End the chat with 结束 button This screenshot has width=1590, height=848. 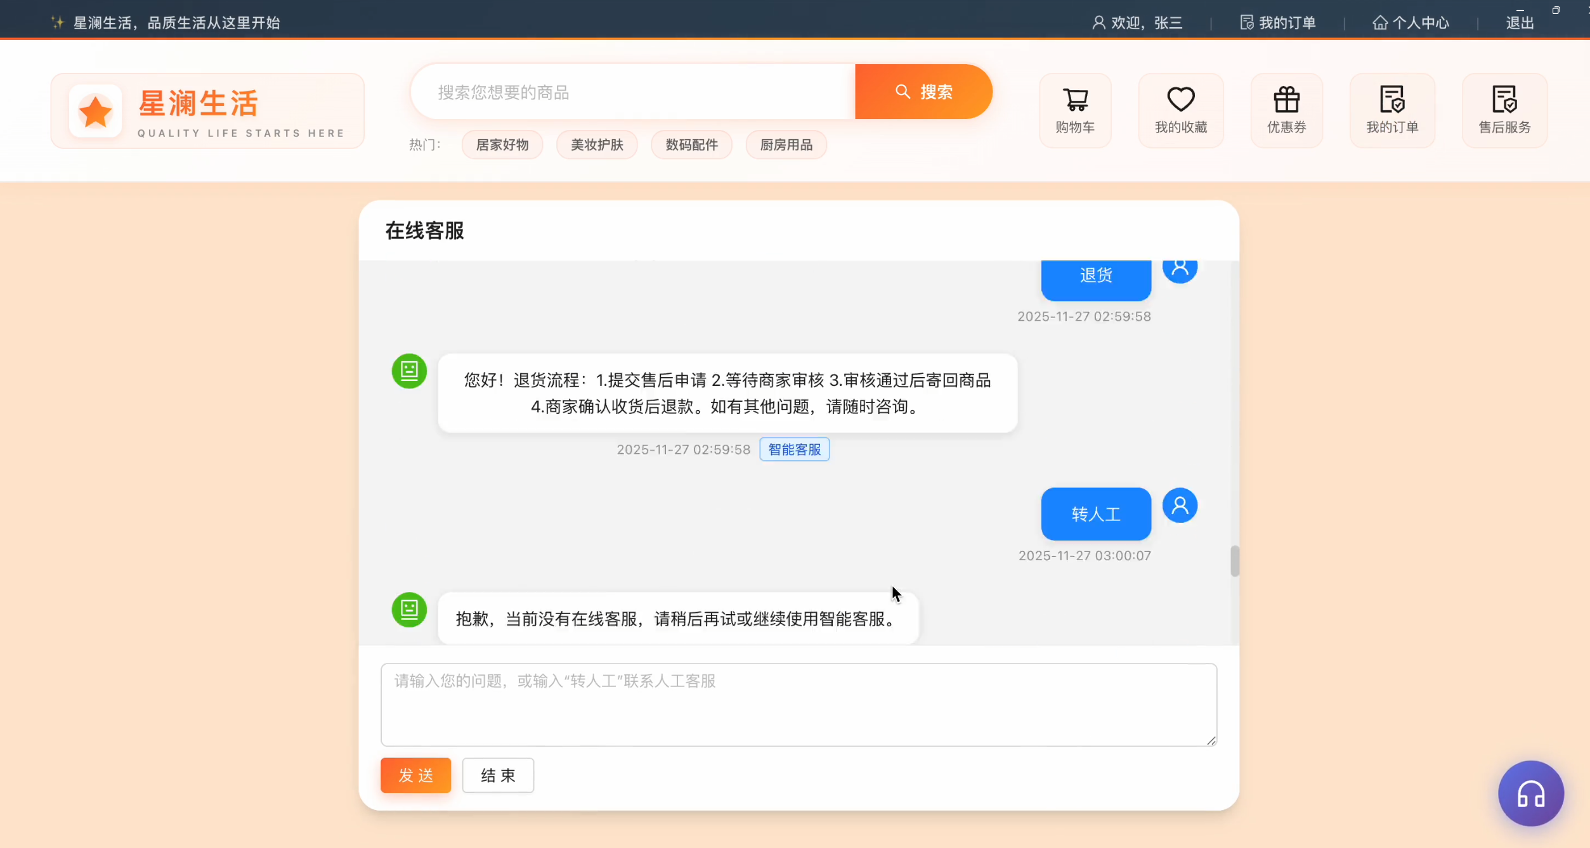tap(498, 774)
